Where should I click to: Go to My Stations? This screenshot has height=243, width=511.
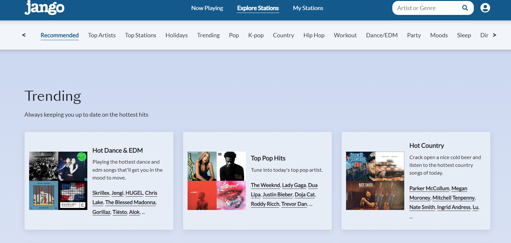[308, 8]
